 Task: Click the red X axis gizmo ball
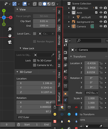(x=11, y=18)
